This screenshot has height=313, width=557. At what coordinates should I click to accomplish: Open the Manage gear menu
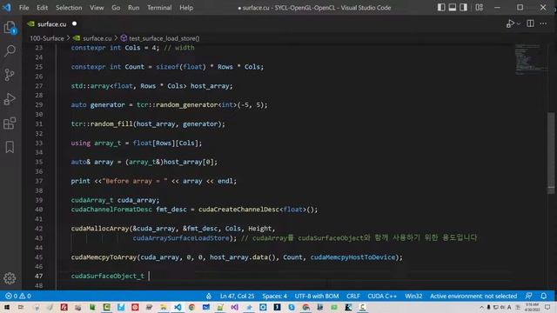[x=10, y=278]
